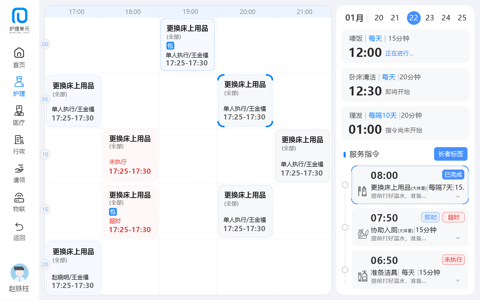The height and width of the screenshot is (300, 480).
Task: Click the 每隔10天 link for 理发
Action: pos(382,115)
